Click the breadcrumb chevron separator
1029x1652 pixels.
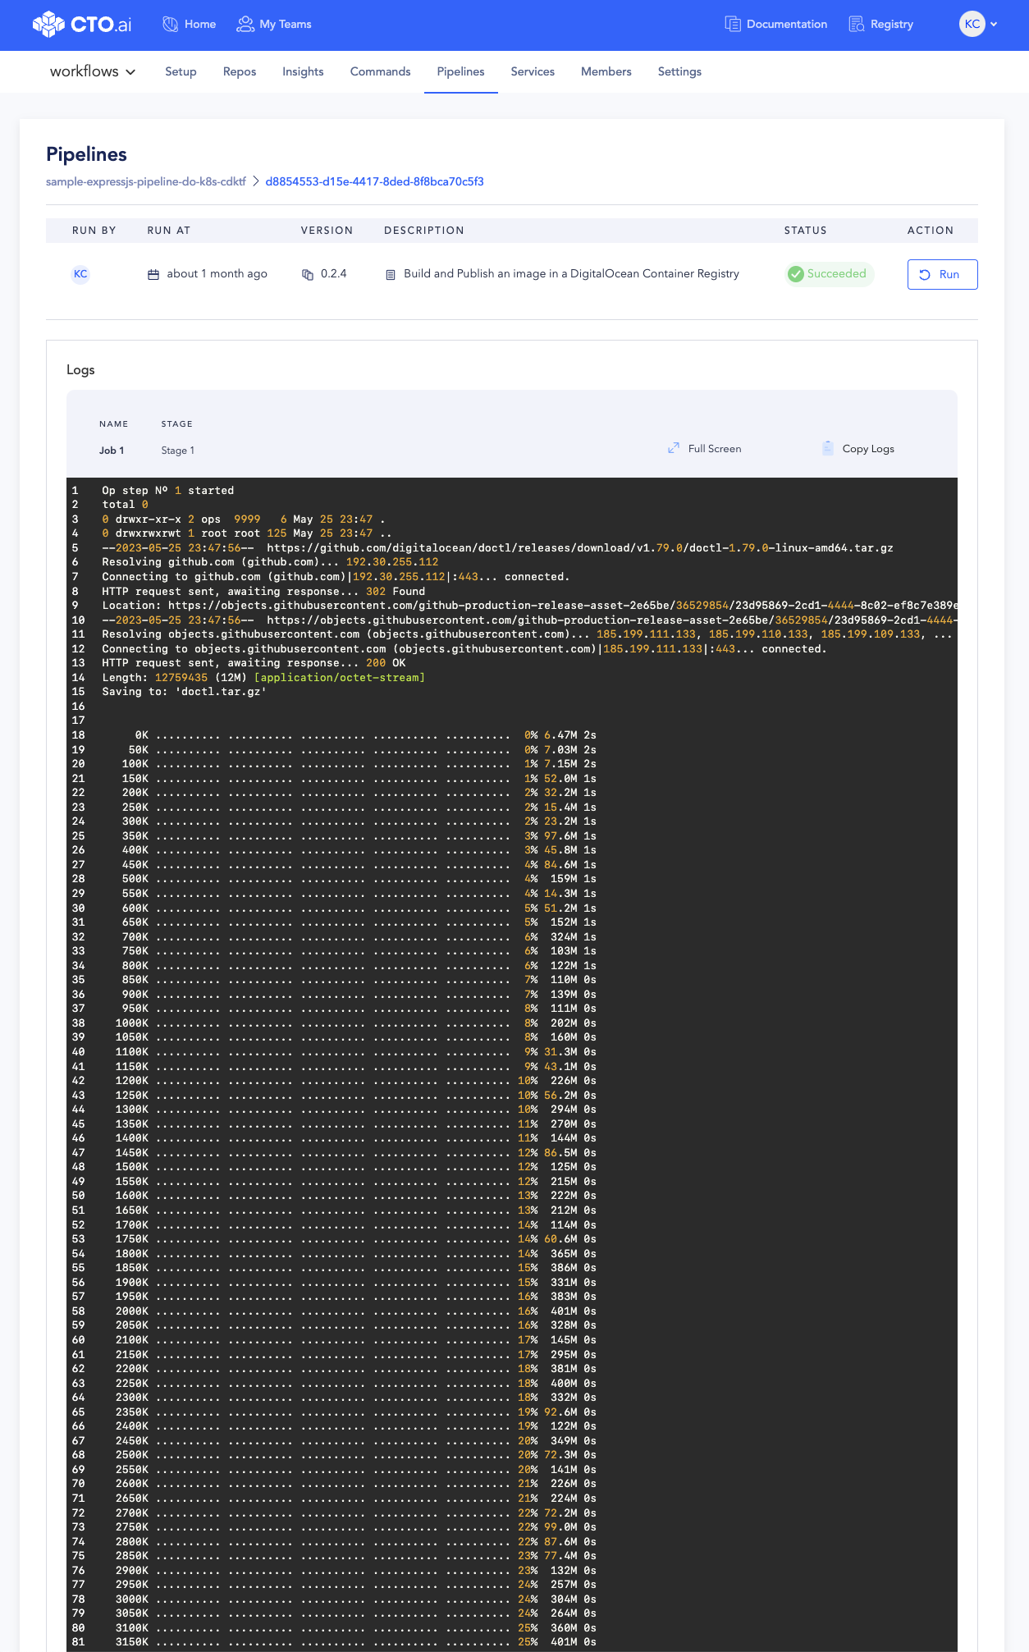pos(255,181)
